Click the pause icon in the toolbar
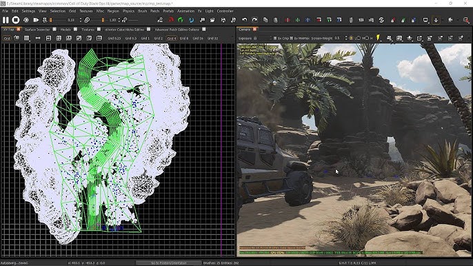Screen dimensions: 473x266 6,20
